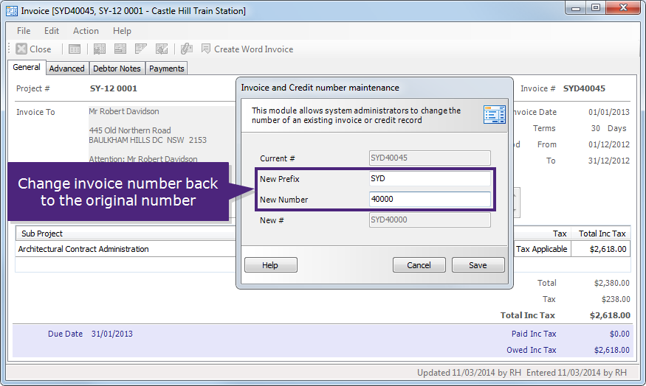Click the angled list toolbar icon
Screen dimensions: 646x386
click(x=141, y=49)
